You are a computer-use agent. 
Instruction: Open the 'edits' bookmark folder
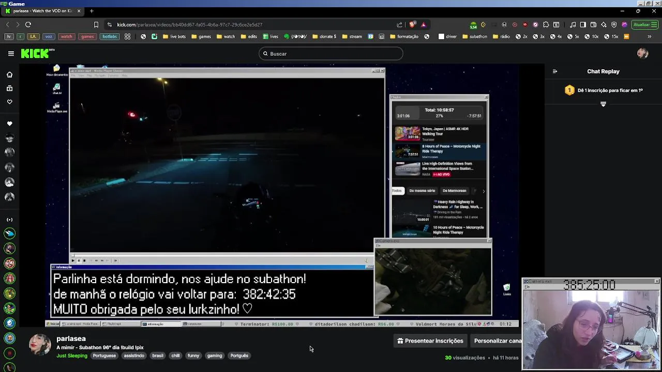248,37
